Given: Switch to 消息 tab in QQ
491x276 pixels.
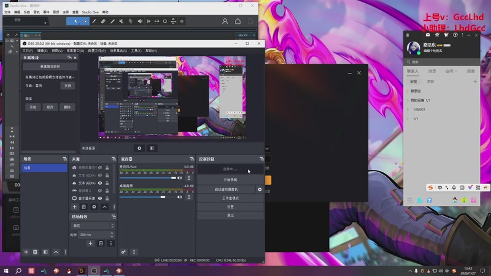Looking at the screenshot, I should [x=431, y=71].
